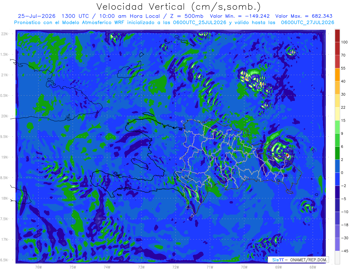Click the 'Valor Min. = -149.242' value
Image resolution: width=351 pixels, height=271 pixels.
point(240,16)
